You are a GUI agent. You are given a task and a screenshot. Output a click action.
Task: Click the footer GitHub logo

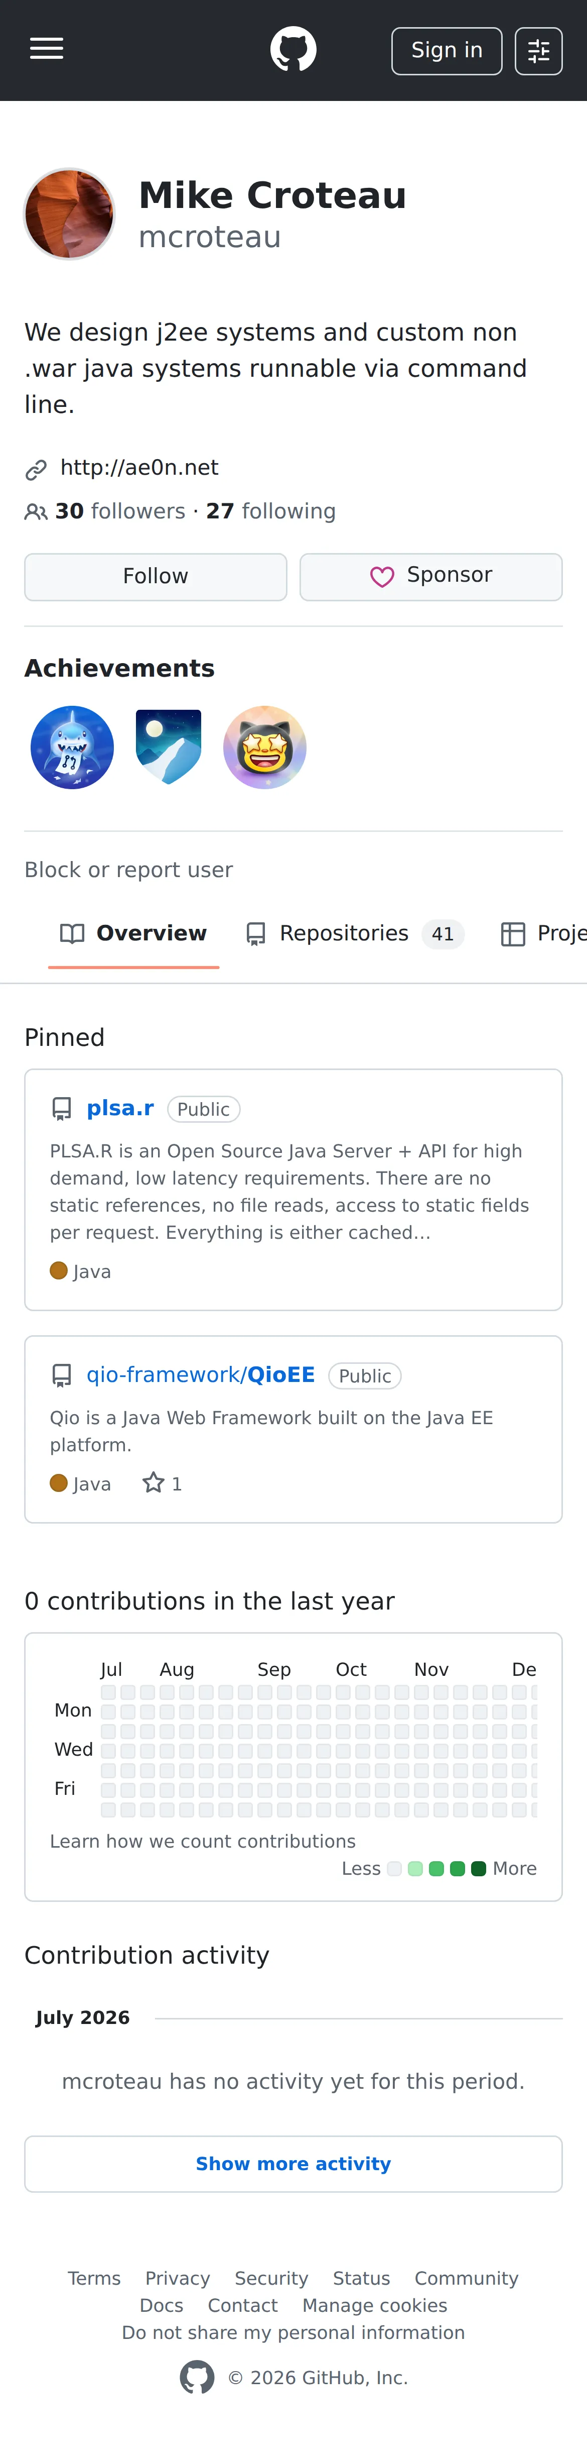pos(197,2378)
